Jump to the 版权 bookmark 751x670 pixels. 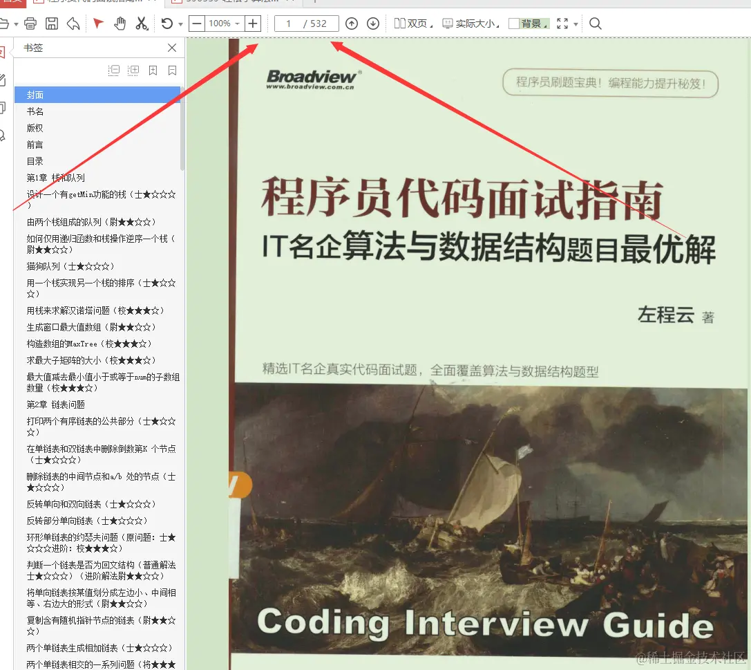[x=35, y=128]
